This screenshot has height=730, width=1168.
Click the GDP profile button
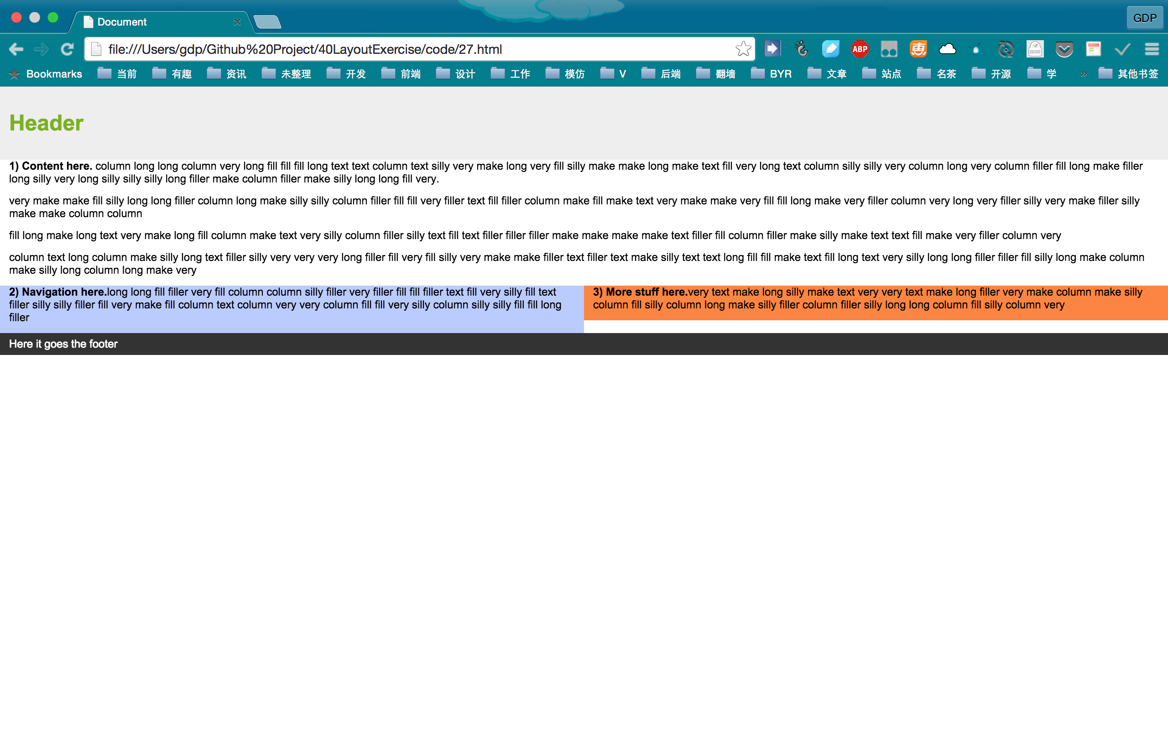tap(1144, 18)
